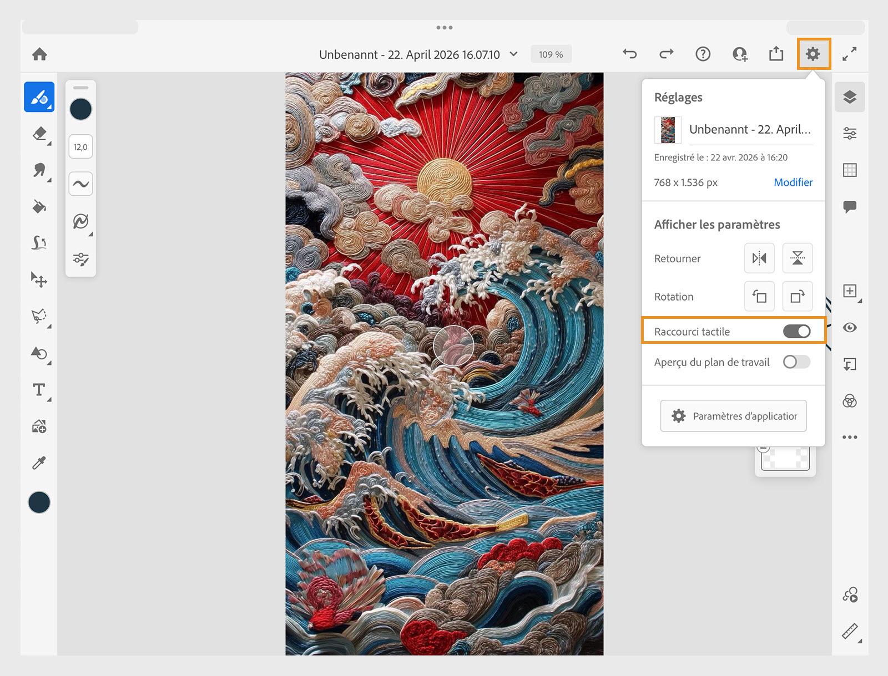Open the motion timeline icon
The width and height of the screenshot is (888, 676).
click(850, 595)
